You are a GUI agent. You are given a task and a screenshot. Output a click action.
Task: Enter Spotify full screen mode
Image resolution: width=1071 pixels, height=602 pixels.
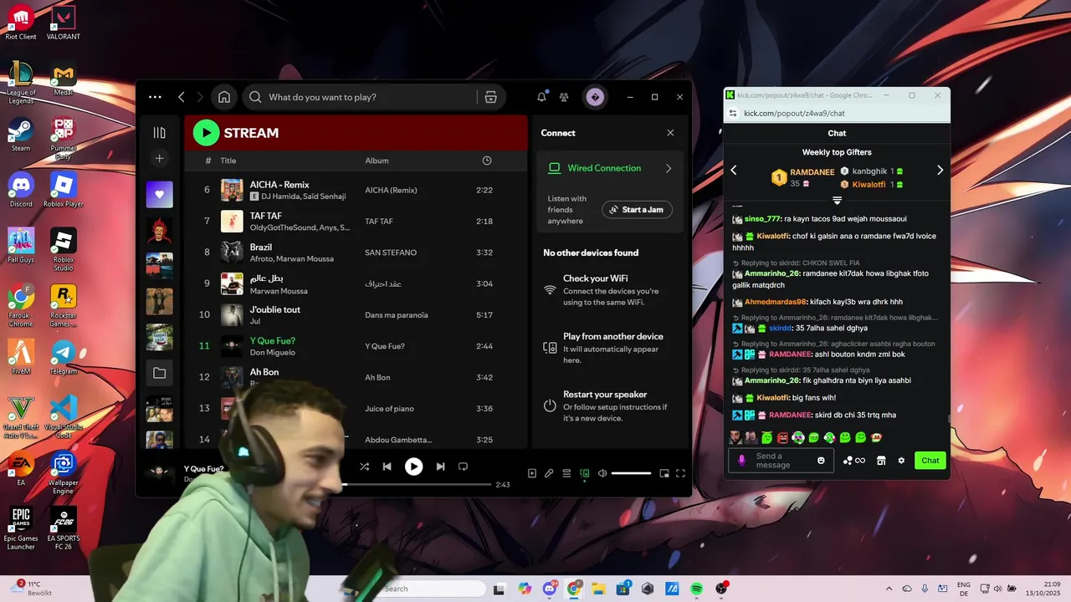point(680,473)
